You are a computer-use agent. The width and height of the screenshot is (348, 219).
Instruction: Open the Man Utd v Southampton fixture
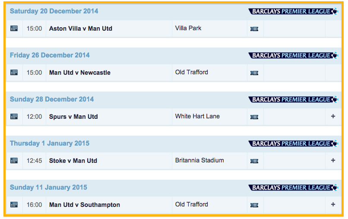coord(85,205)
